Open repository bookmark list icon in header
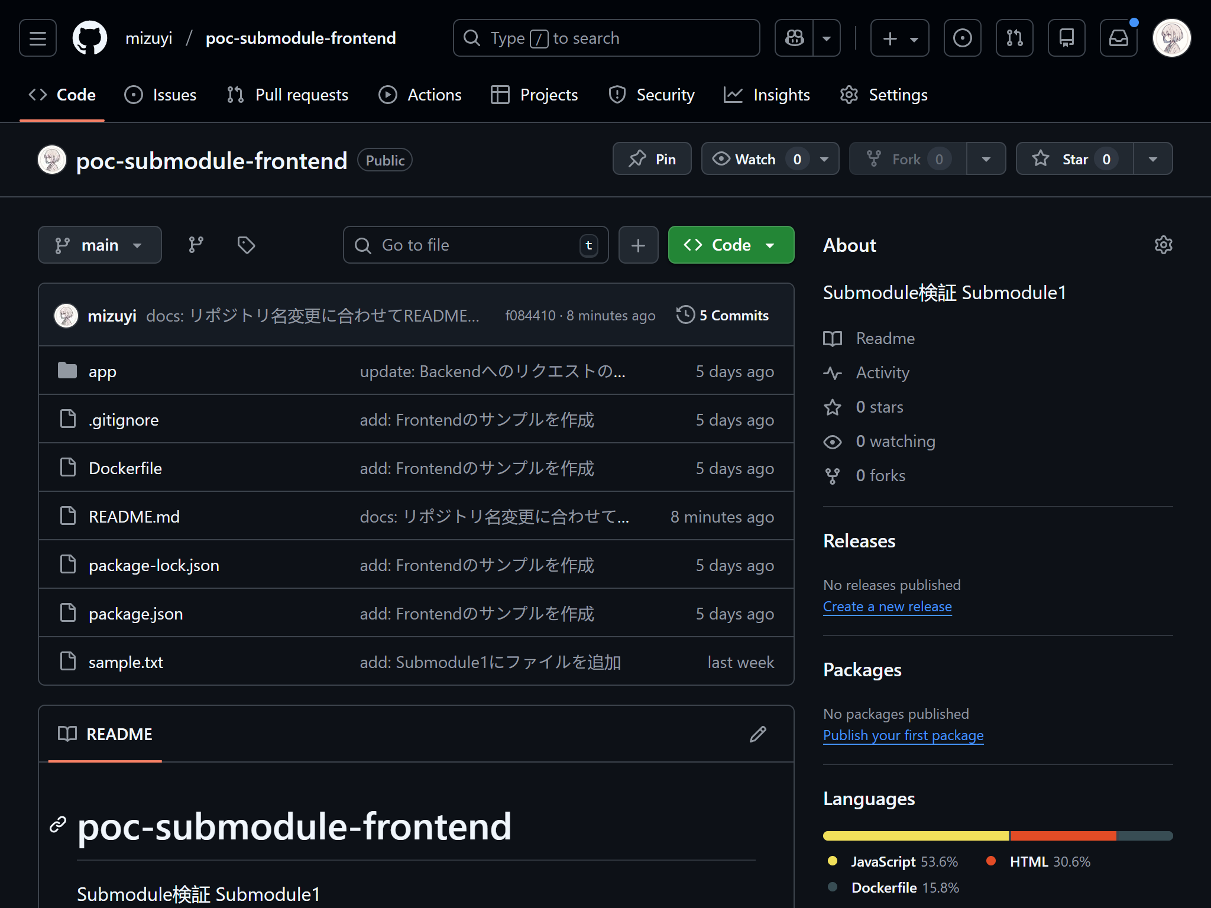Viewport: 1211px width, 908px height. coord(1067,37)
